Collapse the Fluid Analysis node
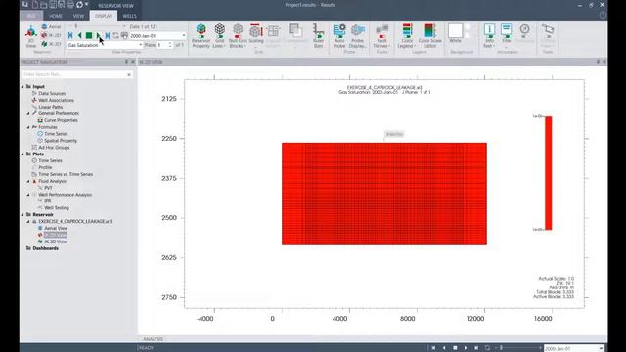The height and width of the screenshot is (352, 626). click(28, 181)
